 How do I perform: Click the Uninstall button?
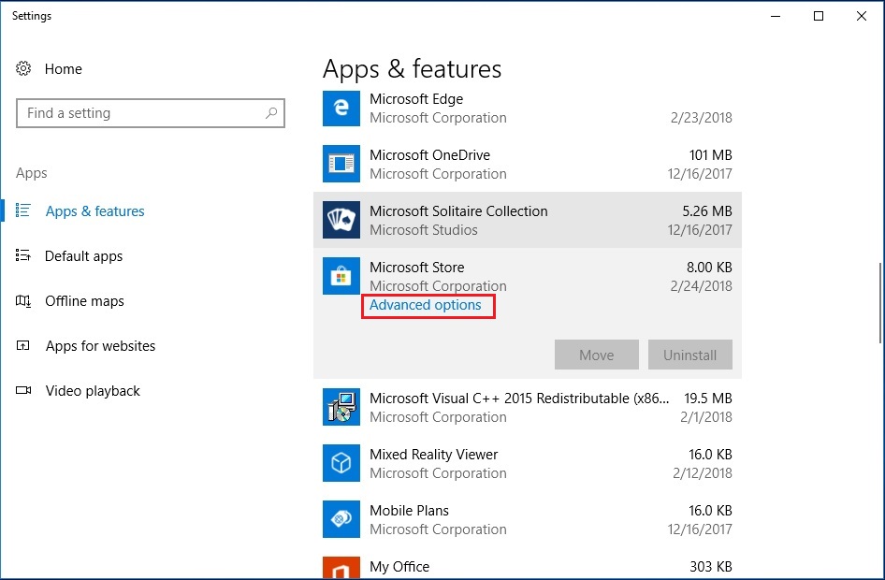pos(690,355)
